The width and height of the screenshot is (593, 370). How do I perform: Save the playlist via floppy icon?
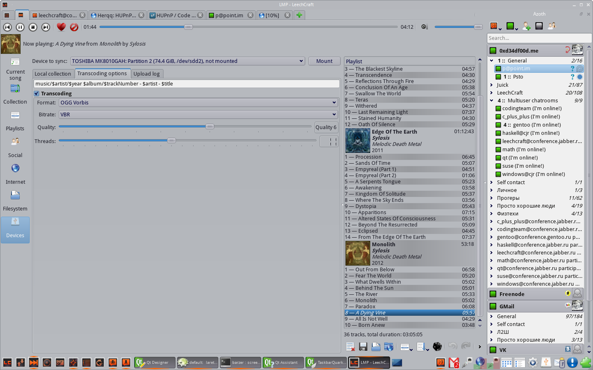(363, 347)
